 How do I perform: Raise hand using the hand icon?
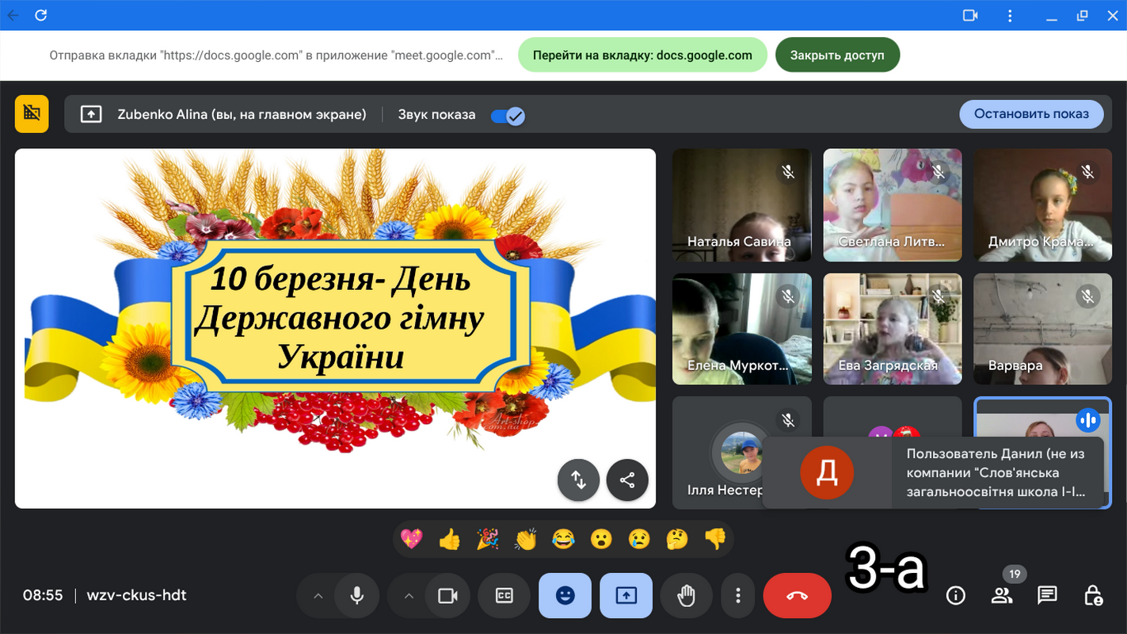coord(686,595)
